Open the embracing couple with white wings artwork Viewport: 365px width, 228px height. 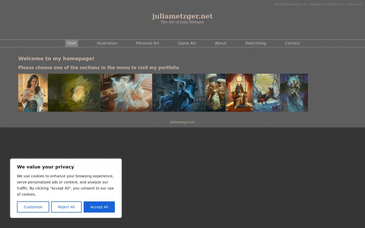[215, 93]
